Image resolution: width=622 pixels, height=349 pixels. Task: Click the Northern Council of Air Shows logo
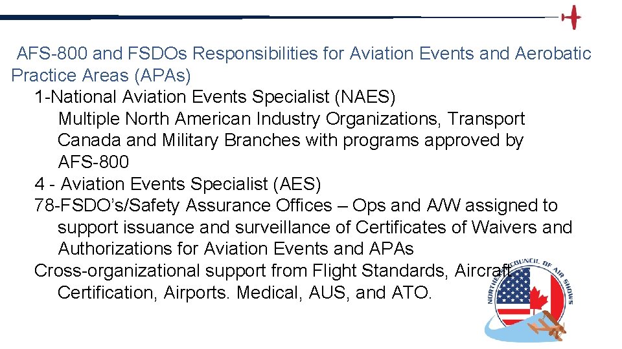click(x=529, y=301)
